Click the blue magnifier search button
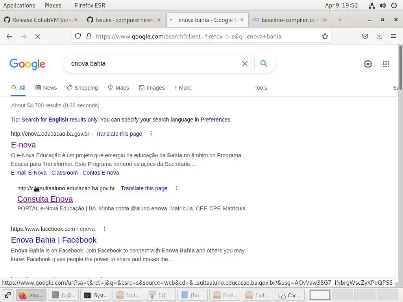 (x=264, y=63)
